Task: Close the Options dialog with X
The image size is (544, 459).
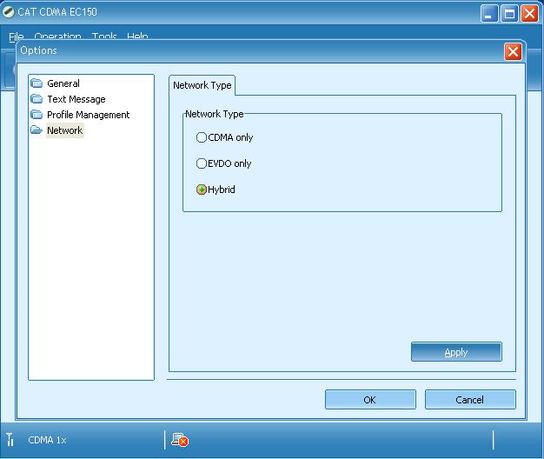Action: click(513, 52)
